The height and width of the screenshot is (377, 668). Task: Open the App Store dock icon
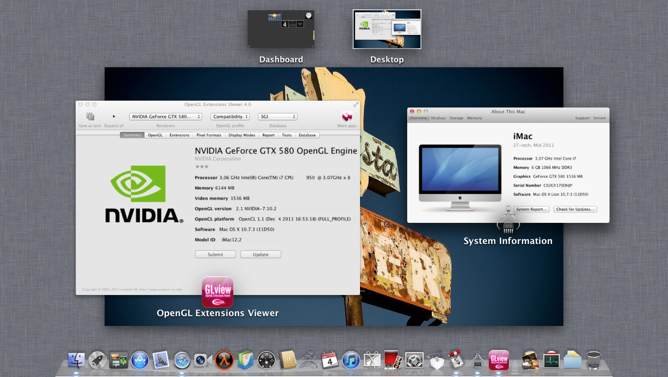point(140,360)
